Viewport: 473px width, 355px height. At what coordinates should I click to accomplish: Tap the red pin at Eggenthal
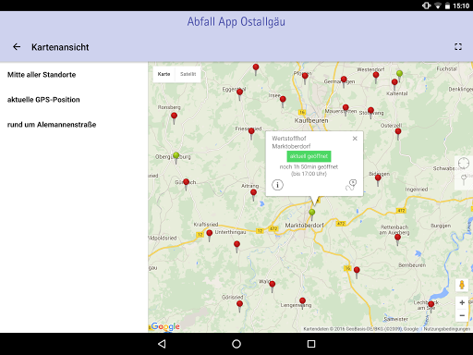point(240,92)
